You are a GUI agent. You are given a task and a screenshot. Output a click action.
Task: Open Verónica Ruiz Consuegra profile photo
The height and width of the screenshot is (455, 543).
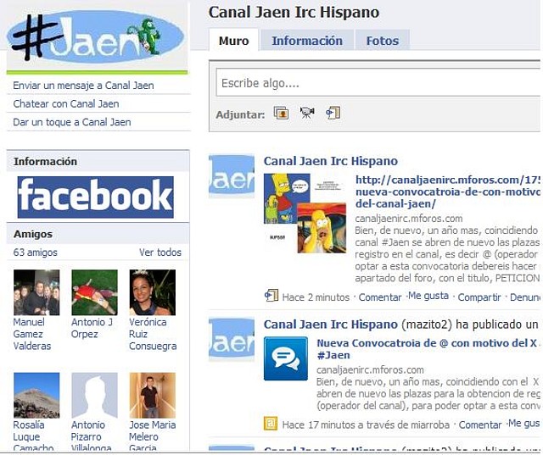pyautogui.click(x=153, y=292)
